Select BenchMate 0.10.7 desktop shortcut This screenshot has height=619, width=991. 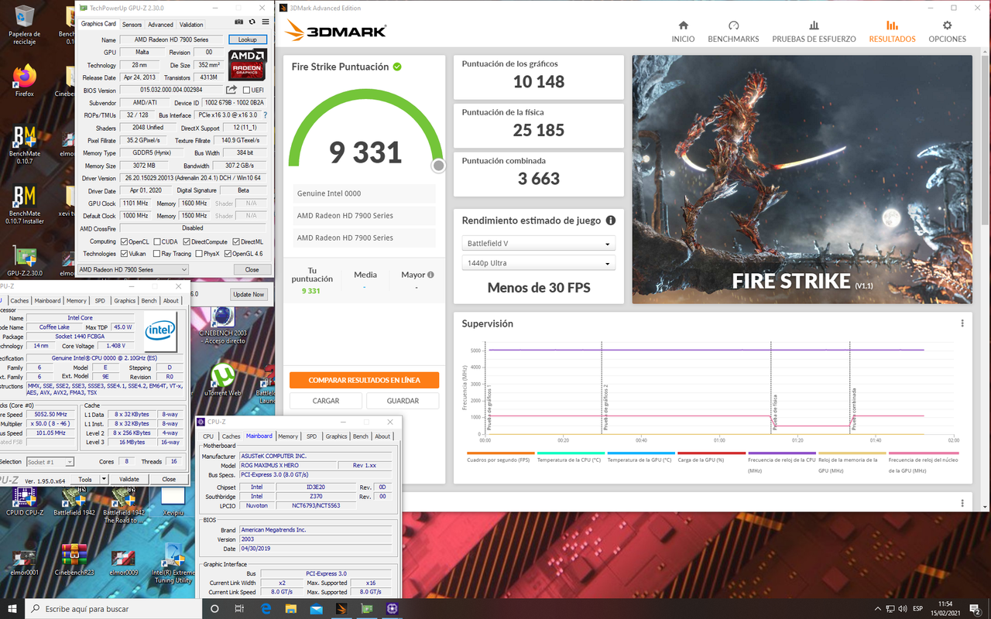[25, 145]
